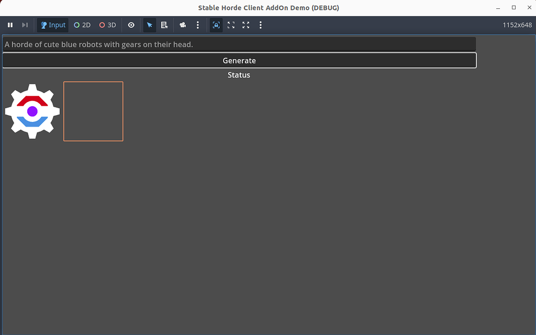Open the rightmost three-dot menu
This screenshot has height=335, width=536.
tap(260, 25)
